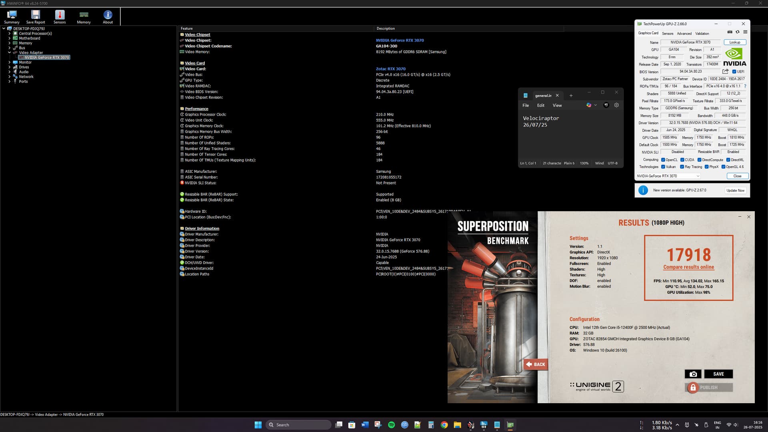
Task: Open Task View from the taskbar
Action: [338, 425]
